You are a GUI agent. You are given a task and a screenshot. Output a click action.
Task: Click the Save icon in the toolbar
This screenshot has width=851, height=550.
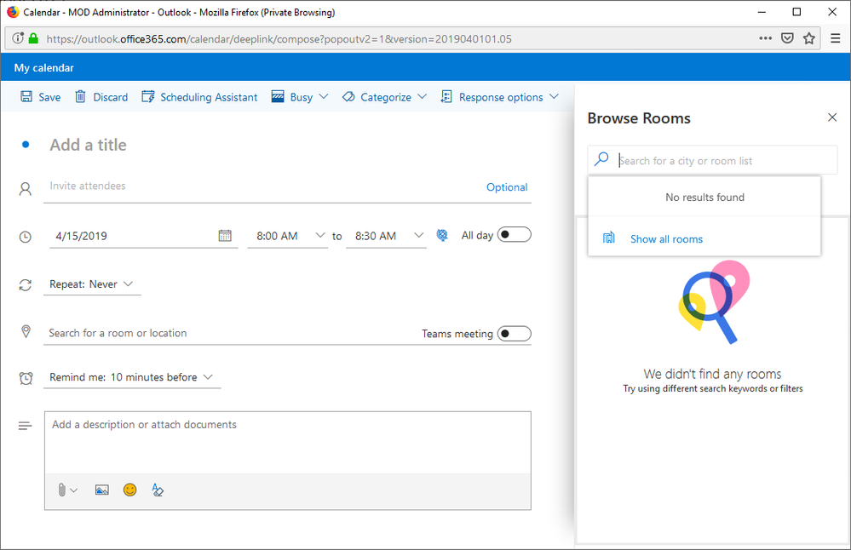(26, 96)
